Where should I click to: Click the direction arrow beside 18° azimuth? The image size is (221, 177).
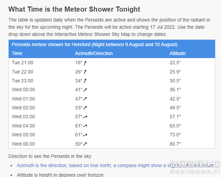(x=85, y=63)
